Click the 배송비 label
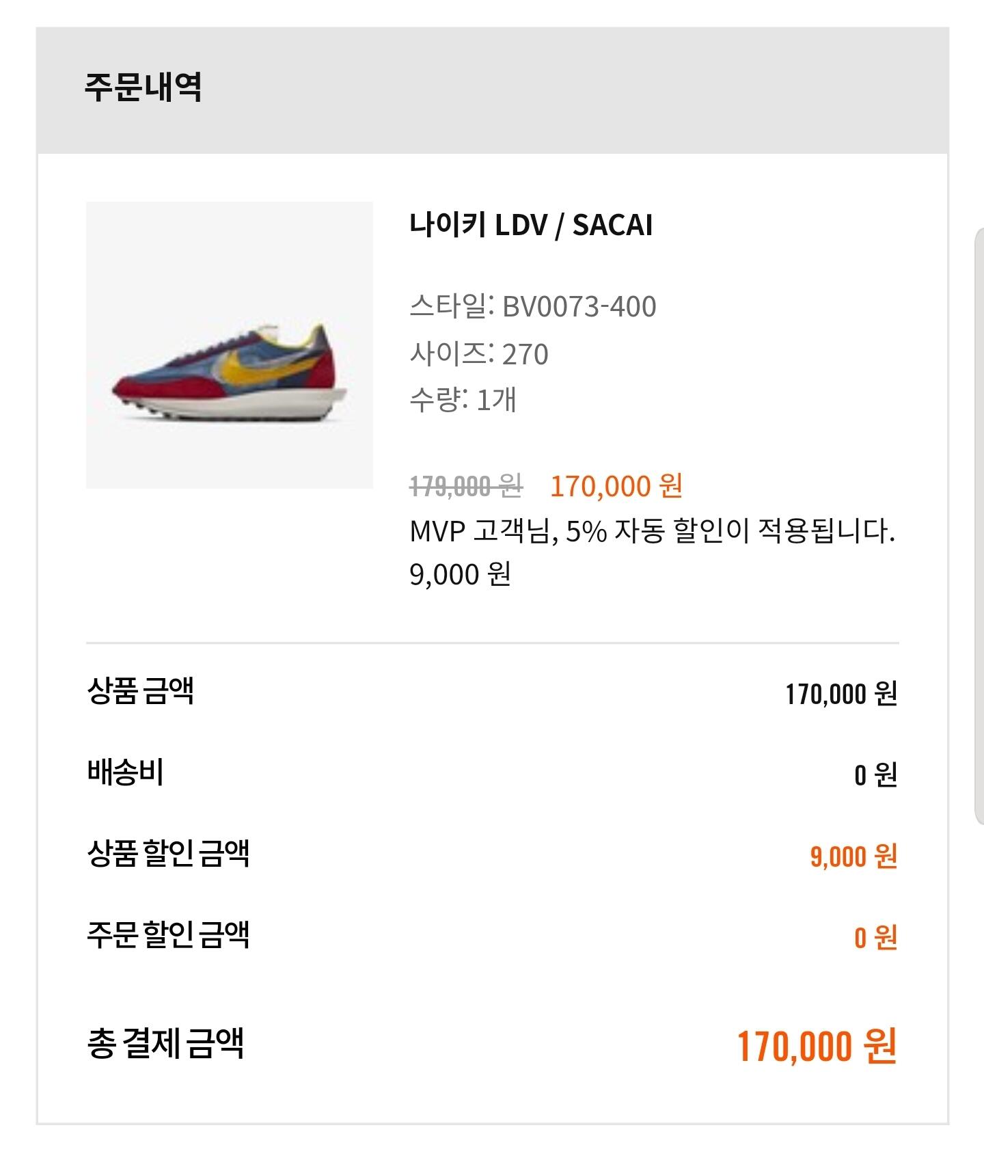The width and height of the screenshot is (984, 1160). click(125, 772)
